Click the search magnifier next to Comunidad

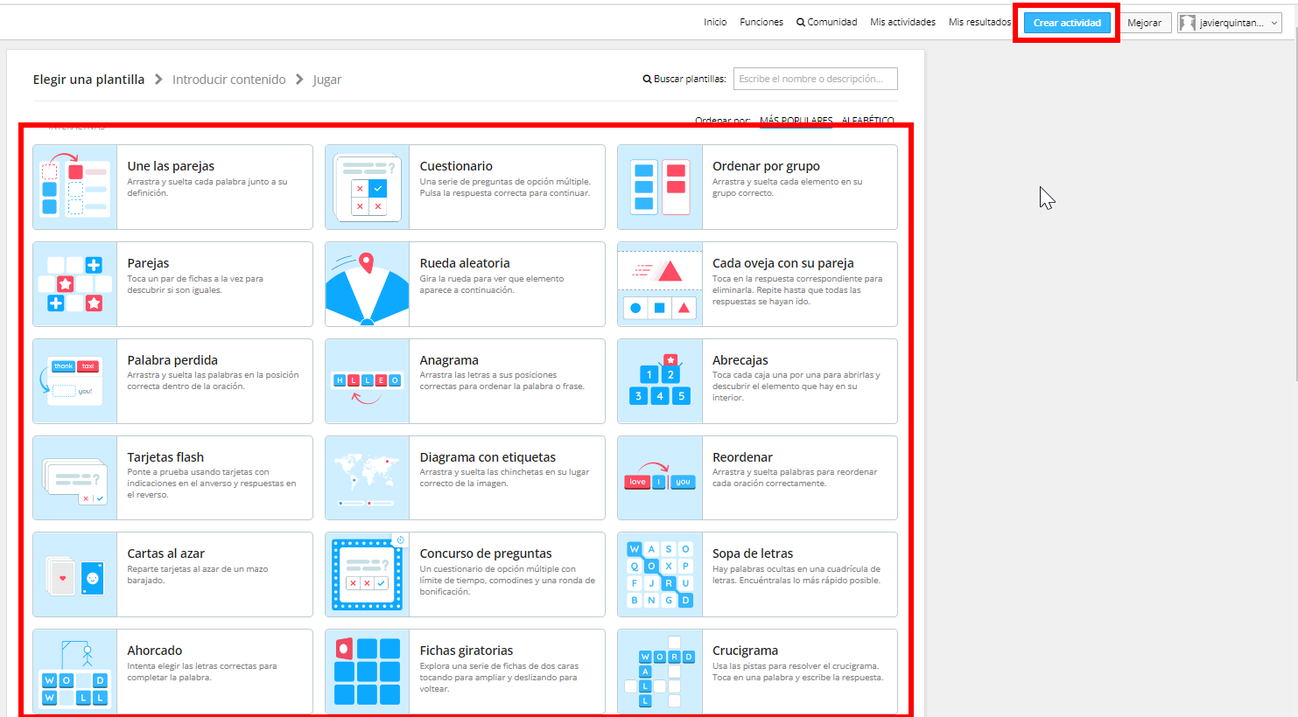801,23
